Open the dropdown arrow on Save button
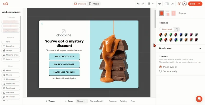205x105 pixels. [199, 4]
